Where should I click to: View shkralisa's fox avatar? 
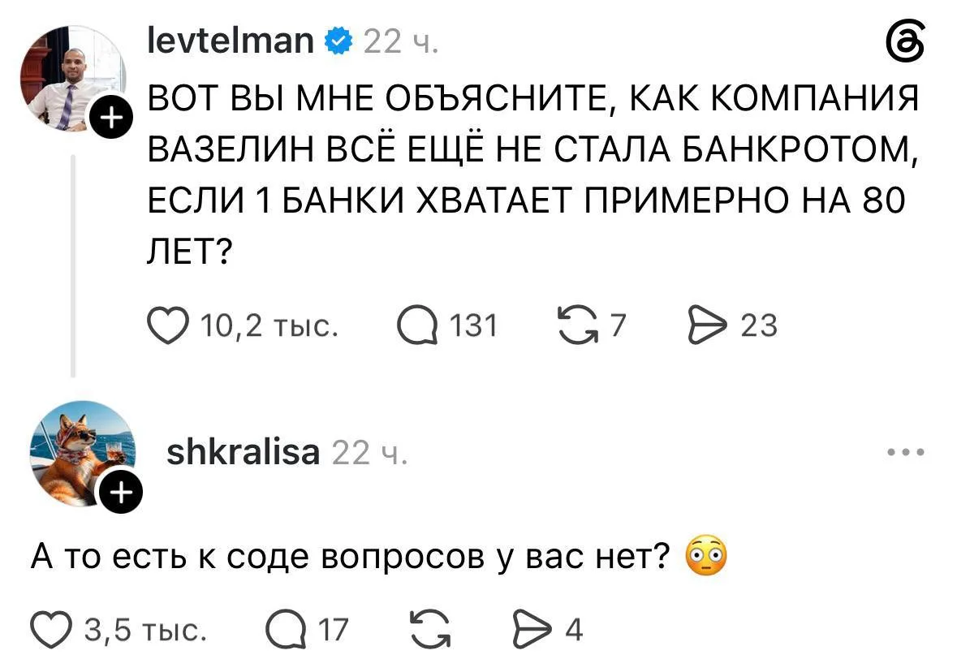[x=83, y=454]
